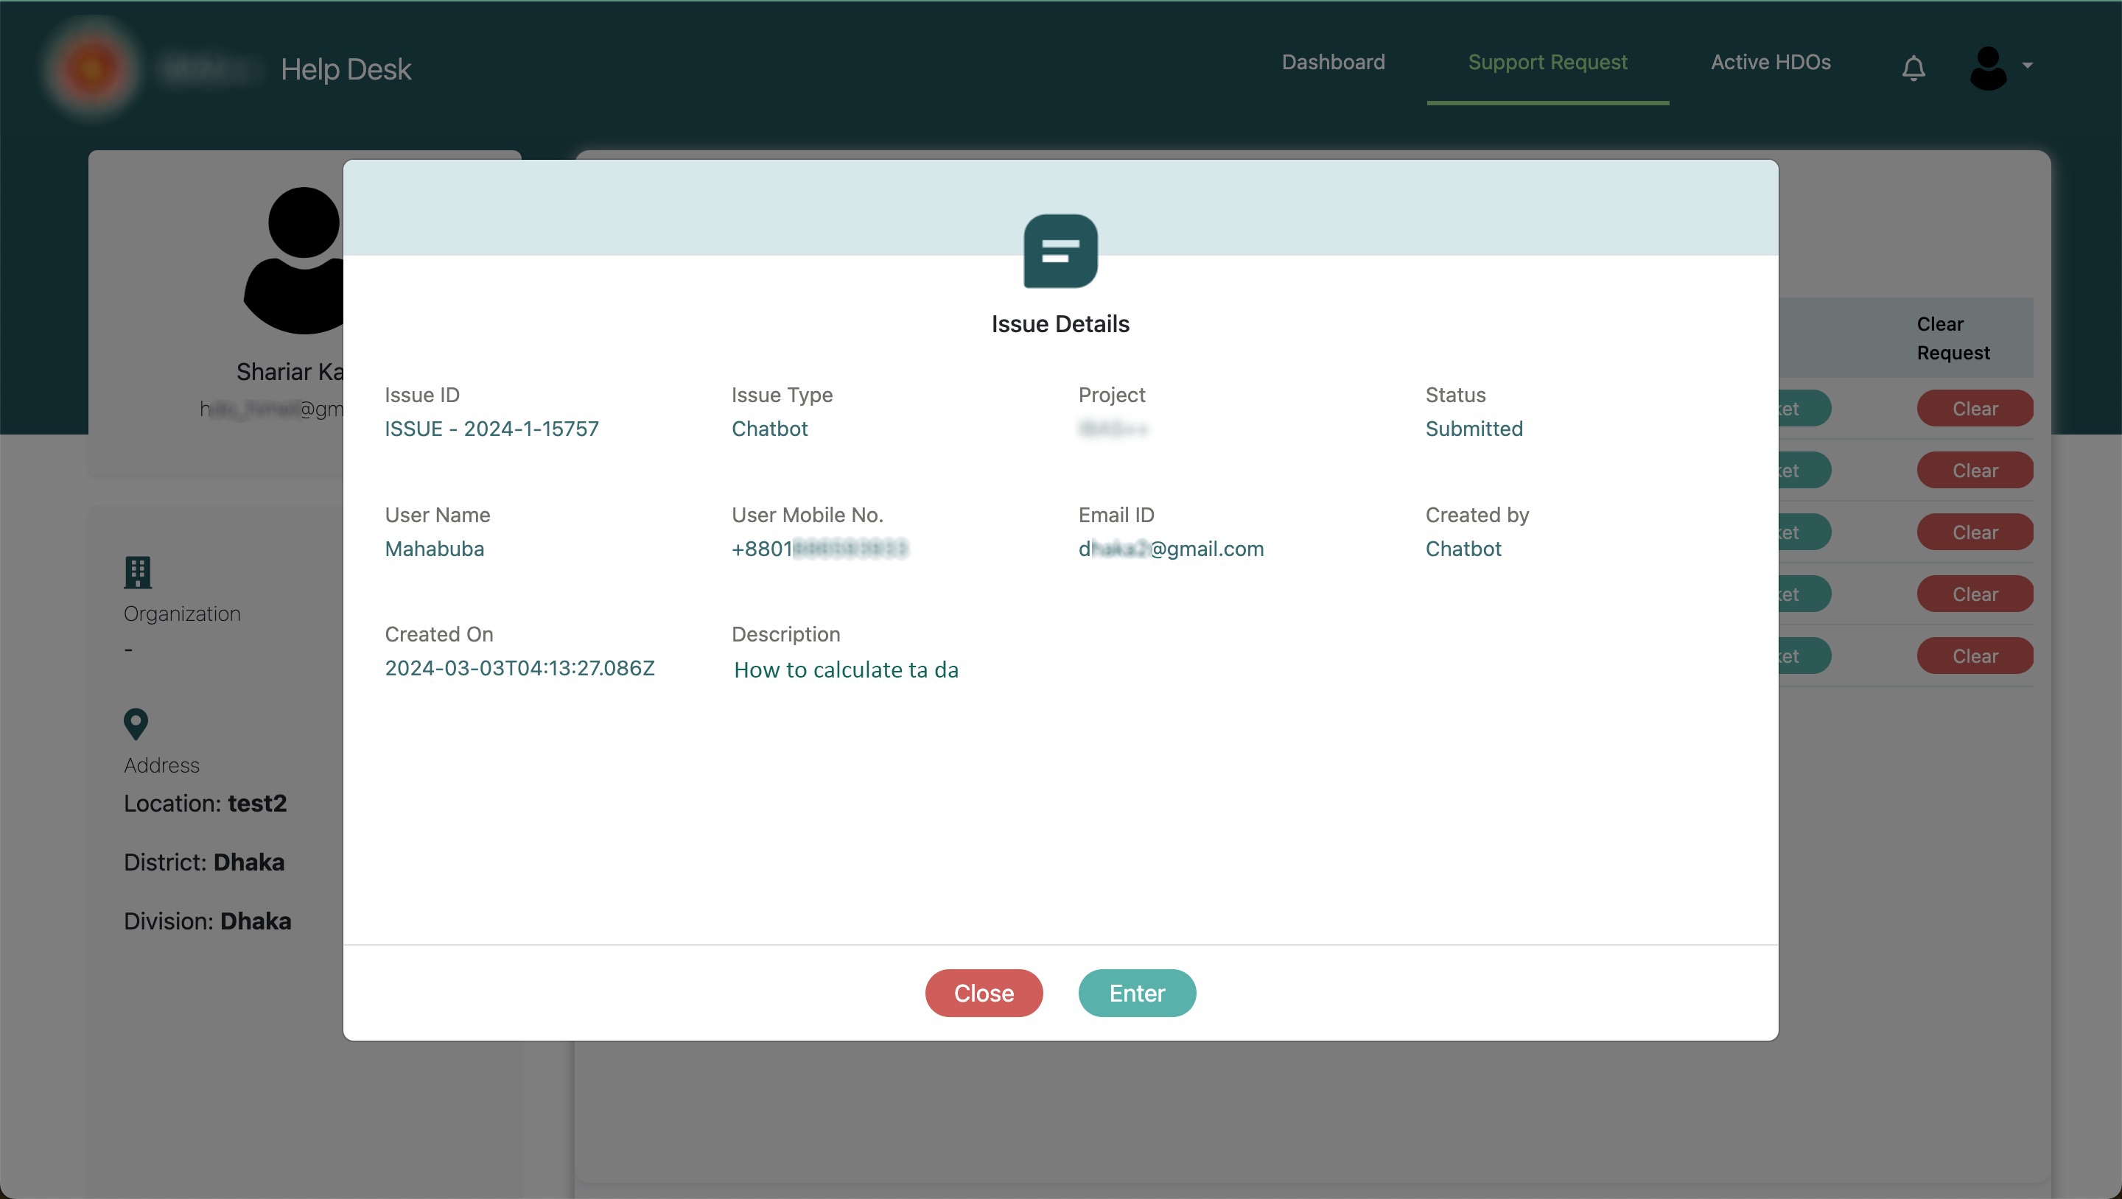
Task: Click the Clear Request column header
Action: tap(1953, 339)
